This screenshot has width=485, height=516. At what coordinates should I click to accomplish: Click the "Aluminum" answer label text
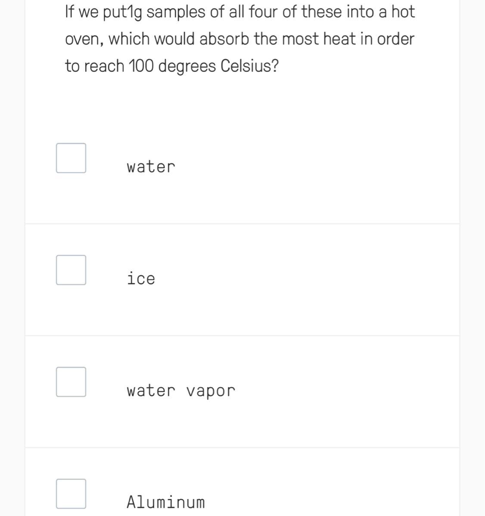166,502
